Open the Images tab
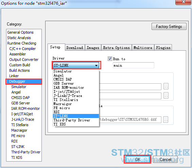The image size is (192, 168). click(93, 48)
